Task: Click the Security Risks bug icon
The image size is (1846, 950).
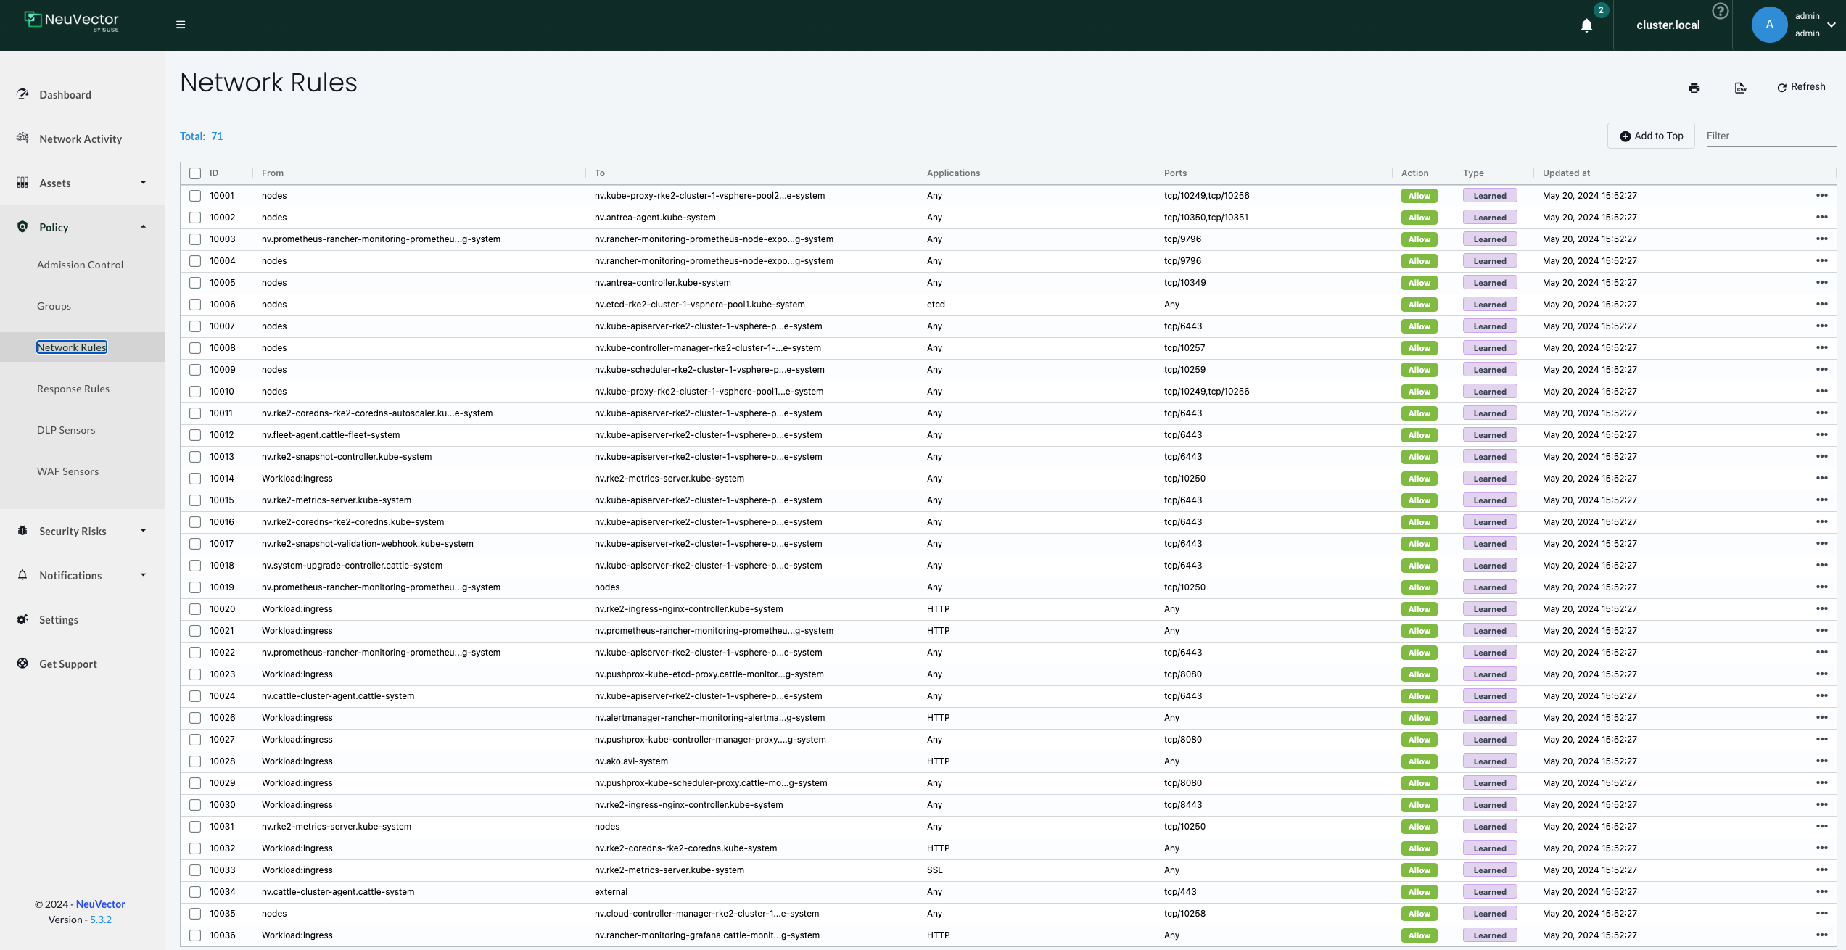Action: (x=22, y=531)
